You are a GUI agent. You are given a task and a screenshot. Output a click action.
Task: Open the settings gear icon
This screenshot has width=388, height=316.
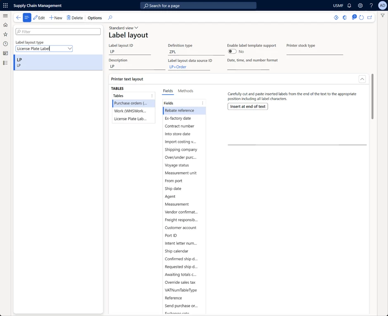click(x=360, y=6)
